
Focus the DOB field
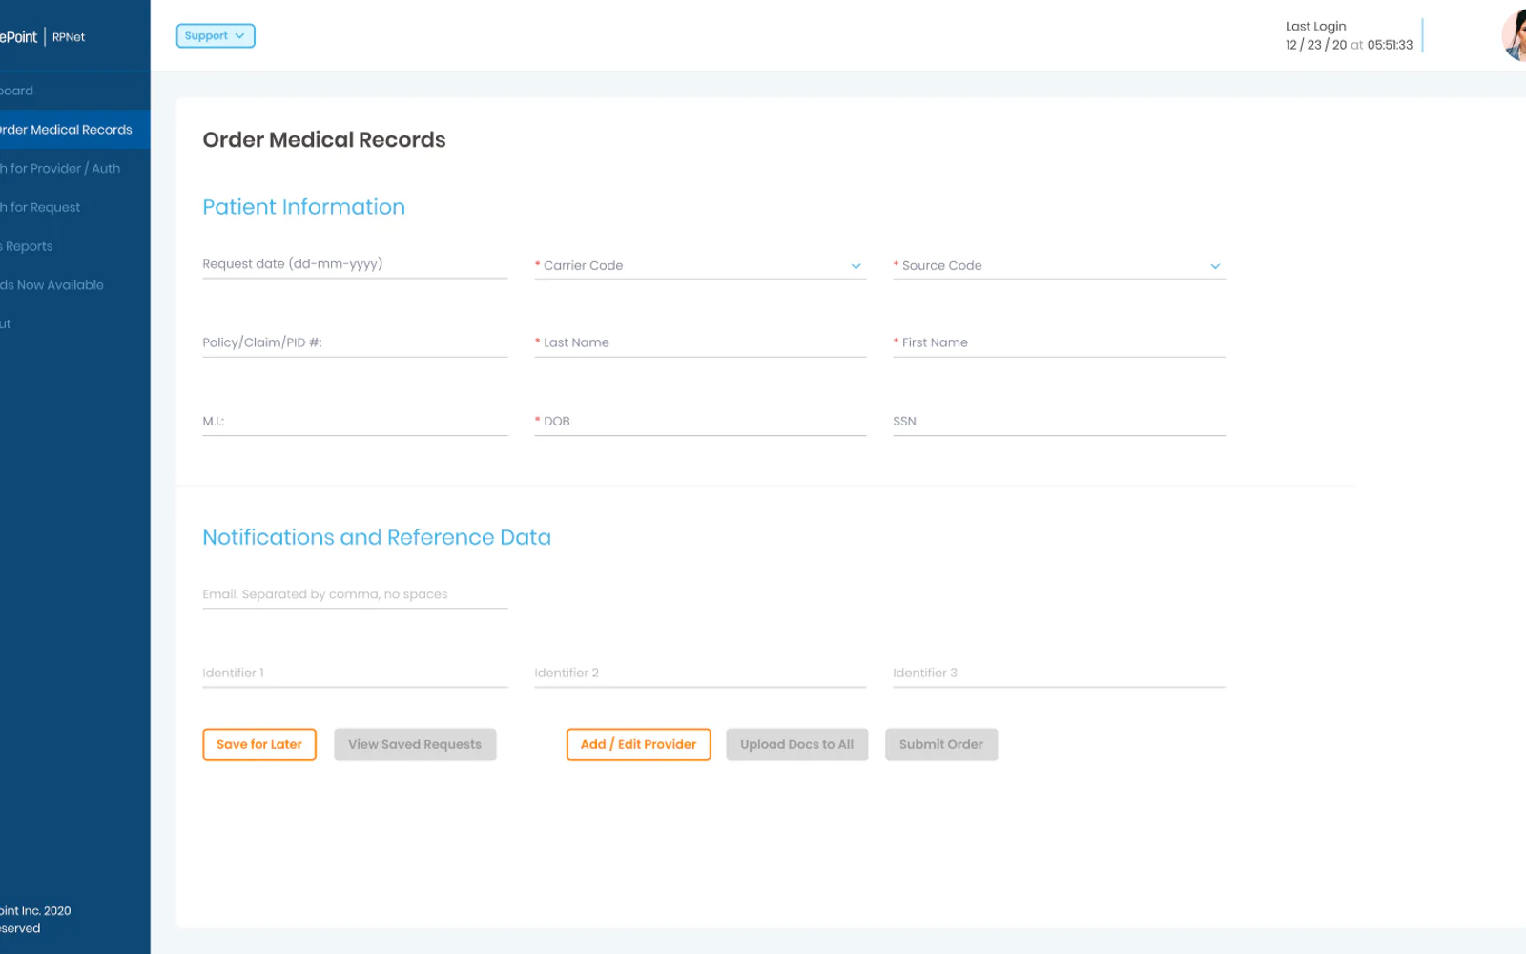tap(700, 421)
